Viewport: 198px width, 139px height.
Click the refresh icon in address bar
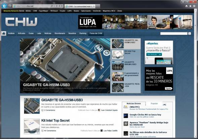pos(59,6)
